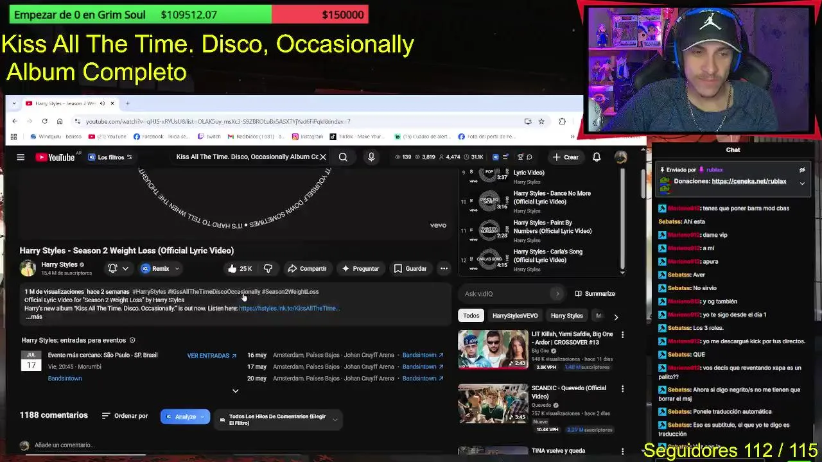
Task: Click the add a comment field
Action: [x=64, y=445]
